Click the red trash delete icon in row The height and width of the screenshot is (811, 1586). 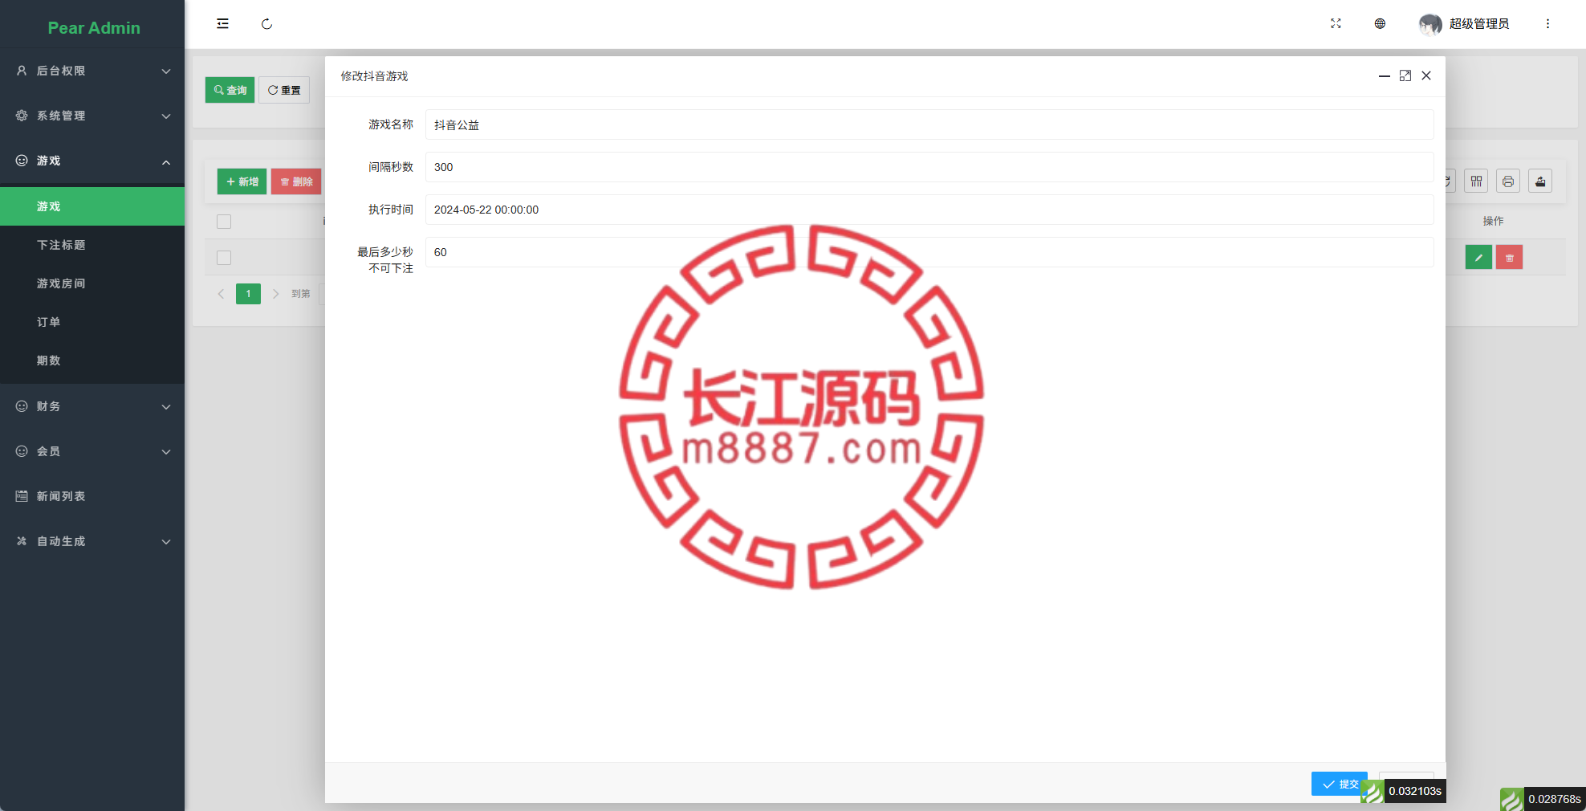tap(1509, 258)
